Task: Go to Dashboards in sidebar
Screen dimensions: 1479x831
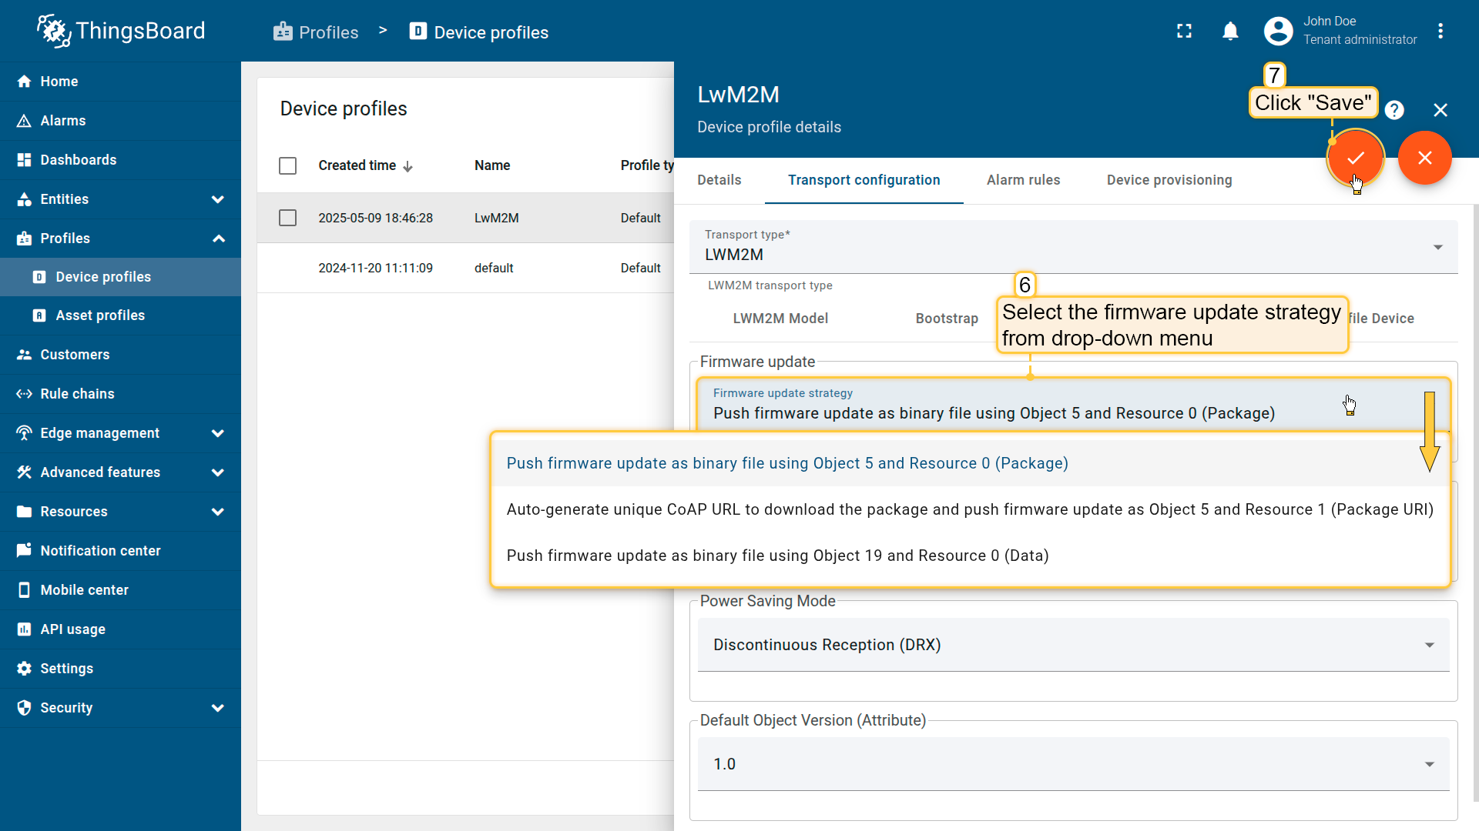Action: pos(120,160)
